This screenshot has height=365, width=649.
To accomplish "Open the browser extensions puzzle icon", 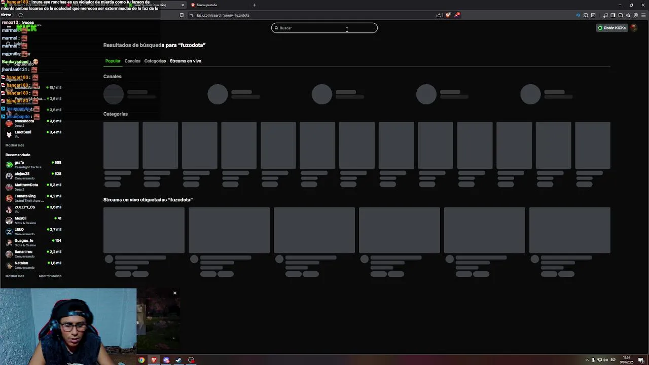I will pyautogui.click(x=586, y=15).
